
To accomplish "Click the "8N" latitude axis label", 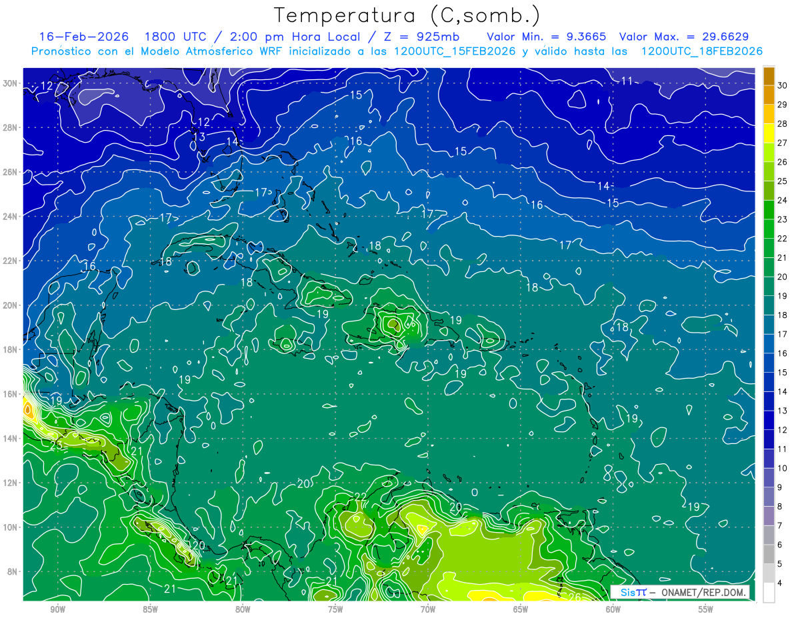I will coord(13,572).
